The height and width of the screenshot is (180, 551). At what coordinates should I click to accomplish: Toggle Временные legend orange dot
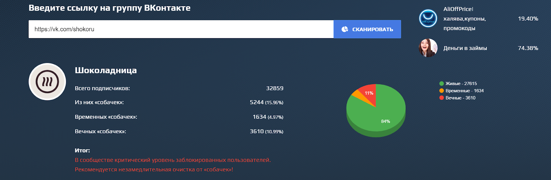click(441, 91)
